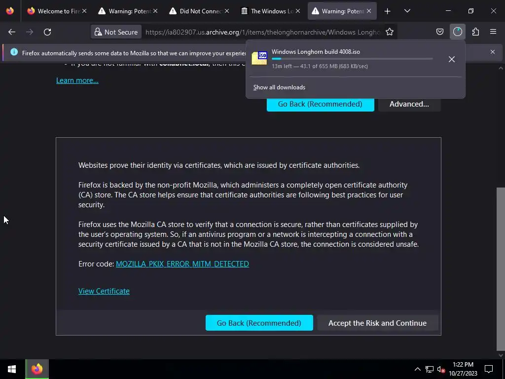Click the Not Secure lock indicator
Viewport: 505px width, 379px height.
click(x=116, y=32)
